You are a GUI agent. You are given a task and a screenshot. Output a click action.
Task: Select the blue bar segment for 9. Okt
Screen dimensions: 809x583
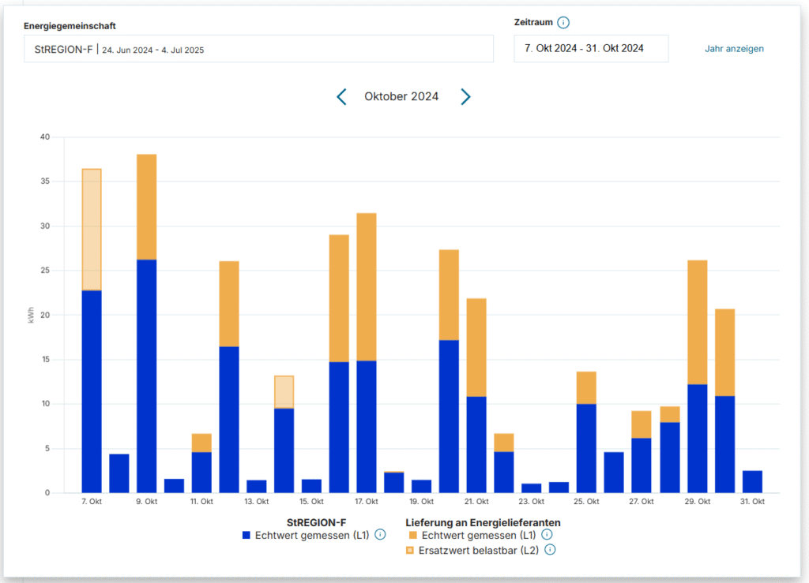(x=146, y=375)
